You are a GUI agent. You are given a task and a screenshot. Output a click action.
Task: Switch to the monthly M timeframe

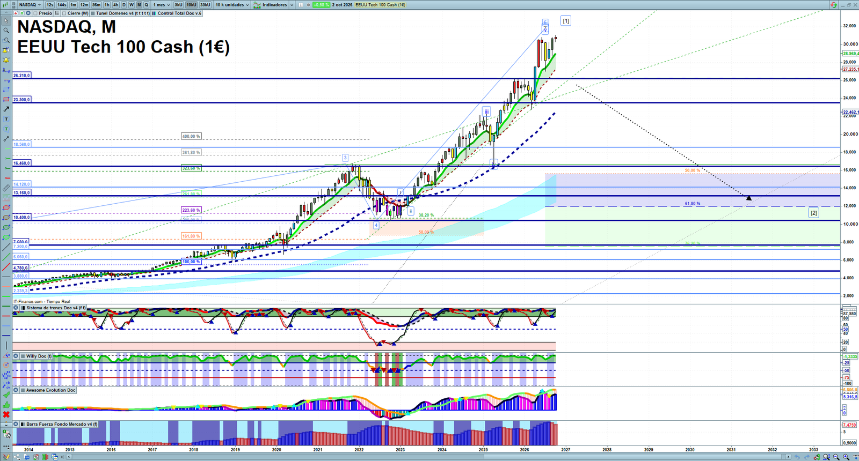coord(139,5)
